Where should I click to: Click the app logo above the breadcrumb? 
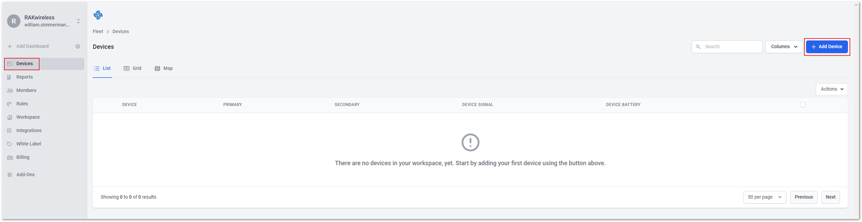pyautogui.click(x=98, y=15)
